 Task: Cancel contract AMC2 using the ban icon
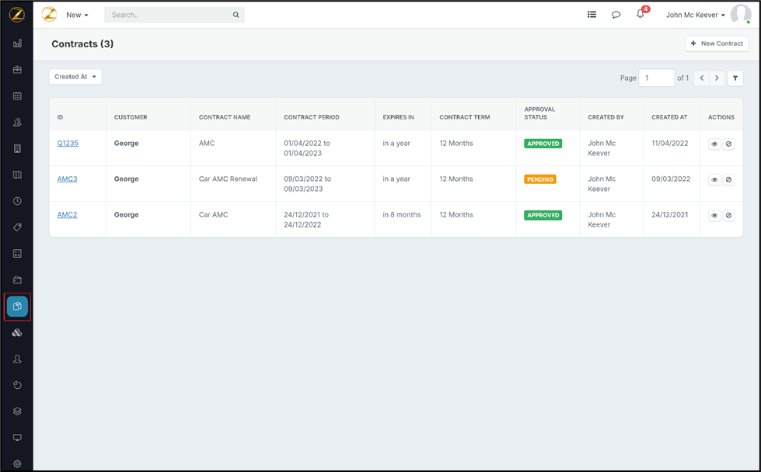[728, 216]
